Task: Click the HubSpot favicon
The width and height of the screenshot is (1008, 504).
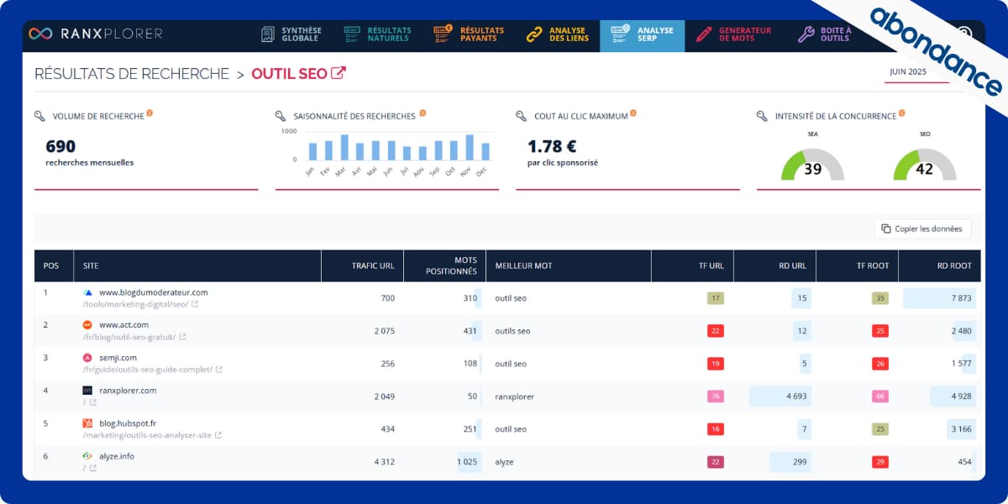Action: pos(87,423)
